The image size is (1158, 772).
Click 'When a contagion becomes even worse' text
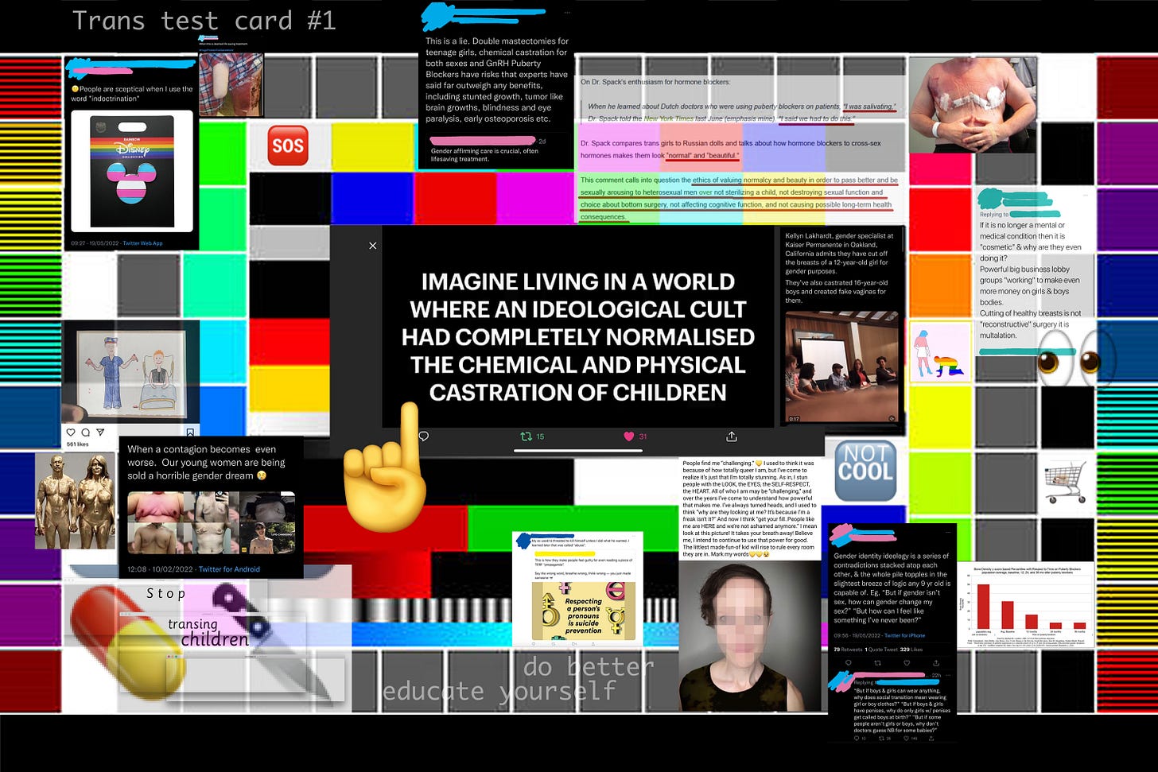point(206,463)
